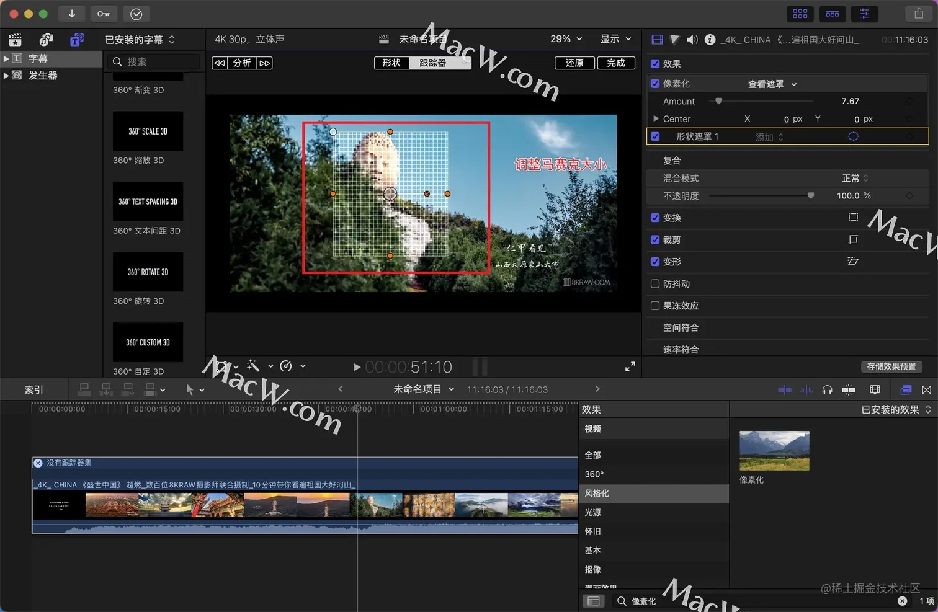This screenshot has width=938, height=612.
Task: Adjust the 不透明度 opacity slider
Action: coord(810,195)
